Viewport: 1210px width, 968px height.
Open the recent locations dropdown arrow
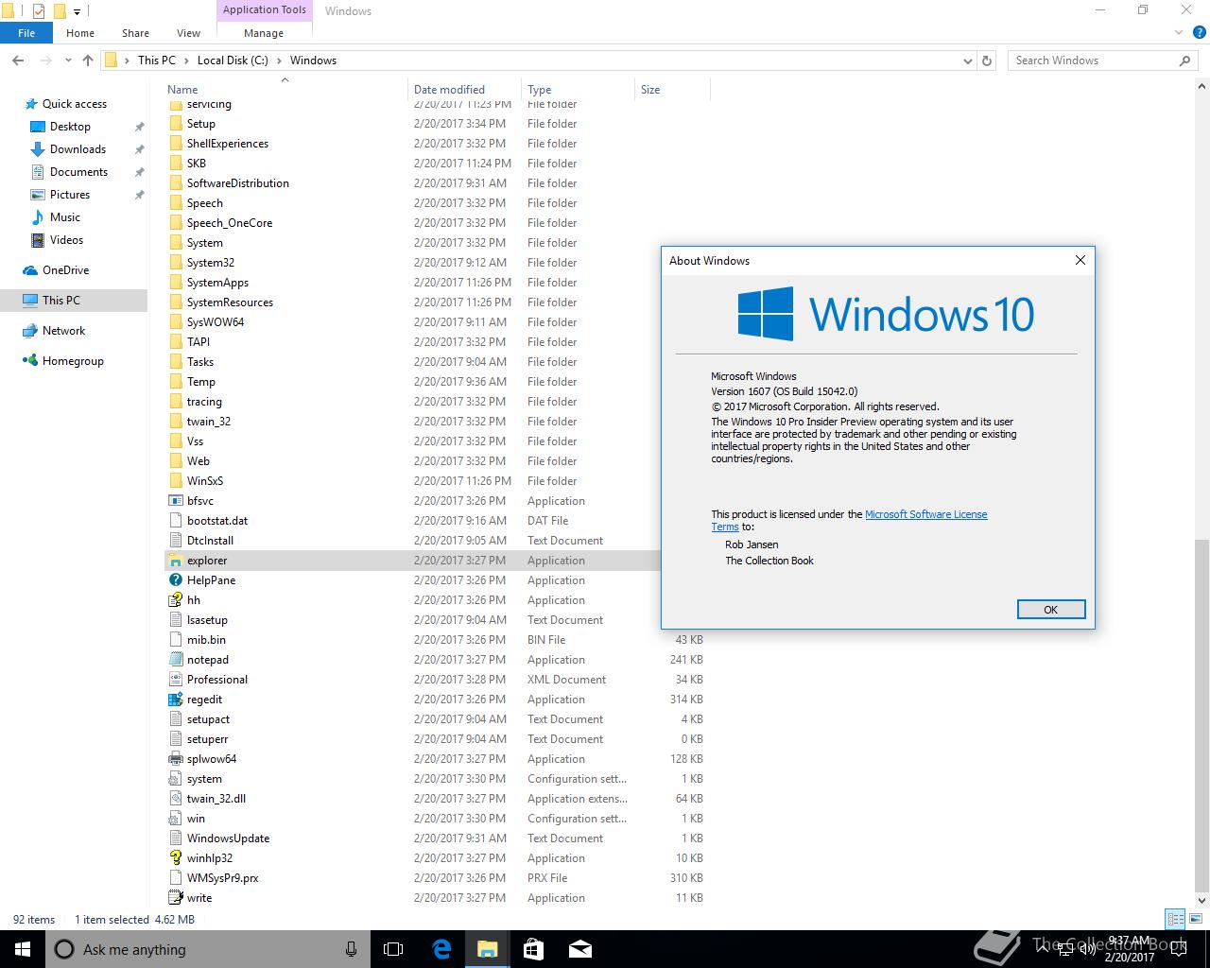(x=68, y=60)
